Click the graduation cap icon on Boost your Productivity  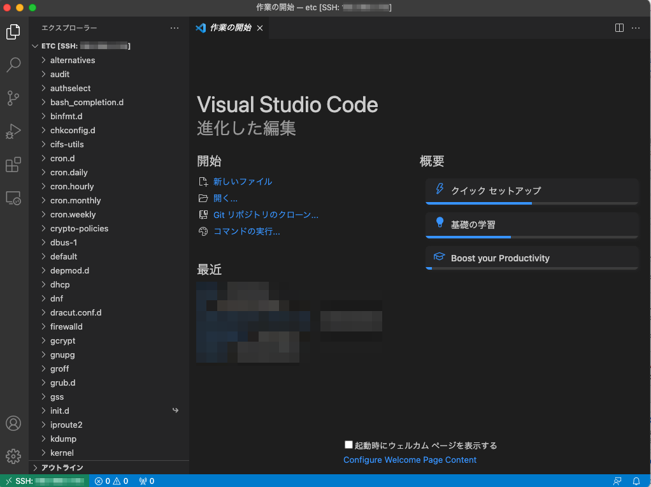point(440,256)
